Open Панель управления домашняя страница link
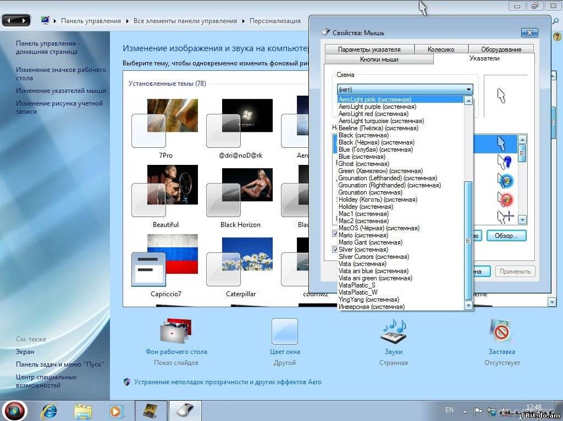The width and height of the screenshot is (563, 421). click(48, 47)
